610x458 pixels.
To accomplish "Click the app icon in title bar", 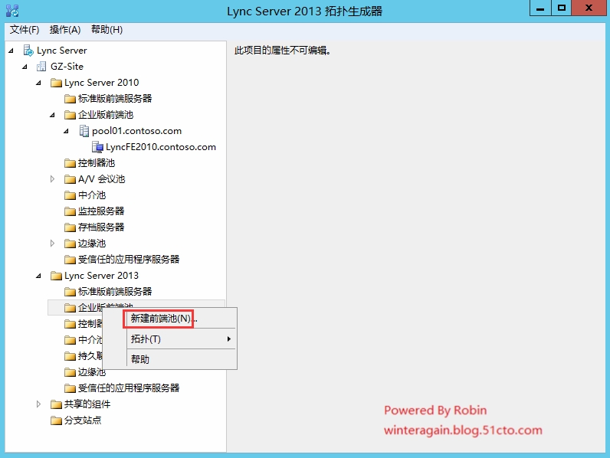I will click(x=12, y=11).
